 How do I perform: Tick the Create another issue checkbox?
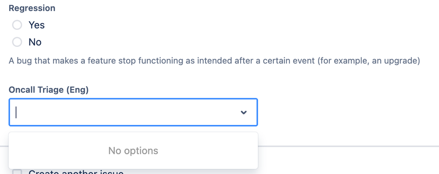[17, 172]
